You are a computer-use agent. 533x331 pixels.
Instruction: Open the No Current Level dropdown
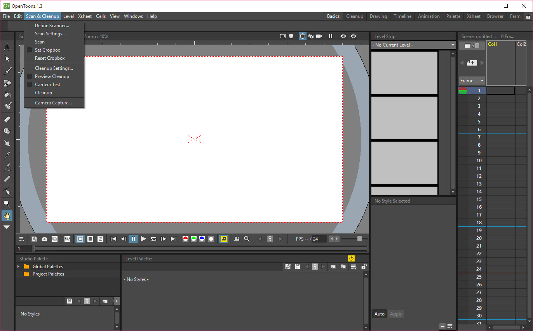(413, 45)
